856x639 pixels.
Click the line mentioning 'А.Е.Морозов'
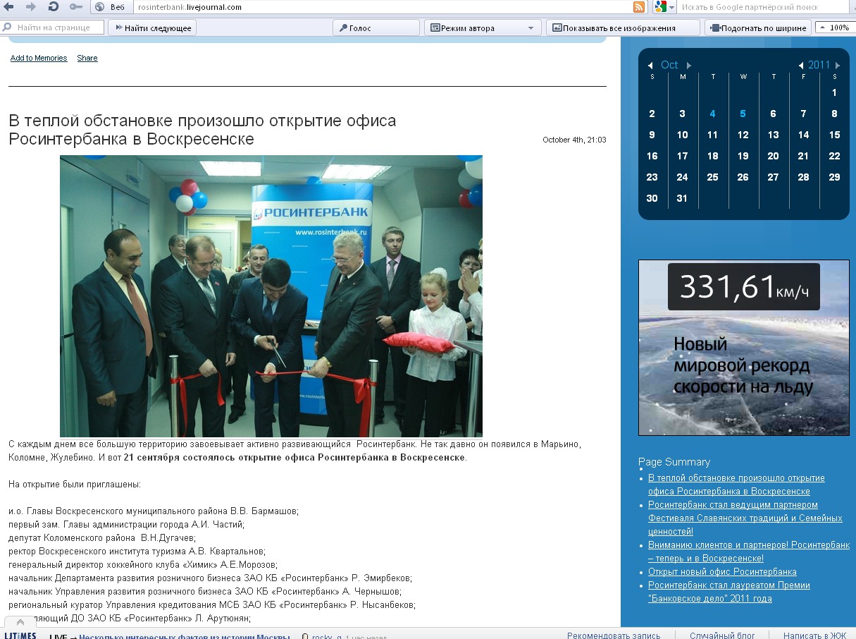coord(143,565)
